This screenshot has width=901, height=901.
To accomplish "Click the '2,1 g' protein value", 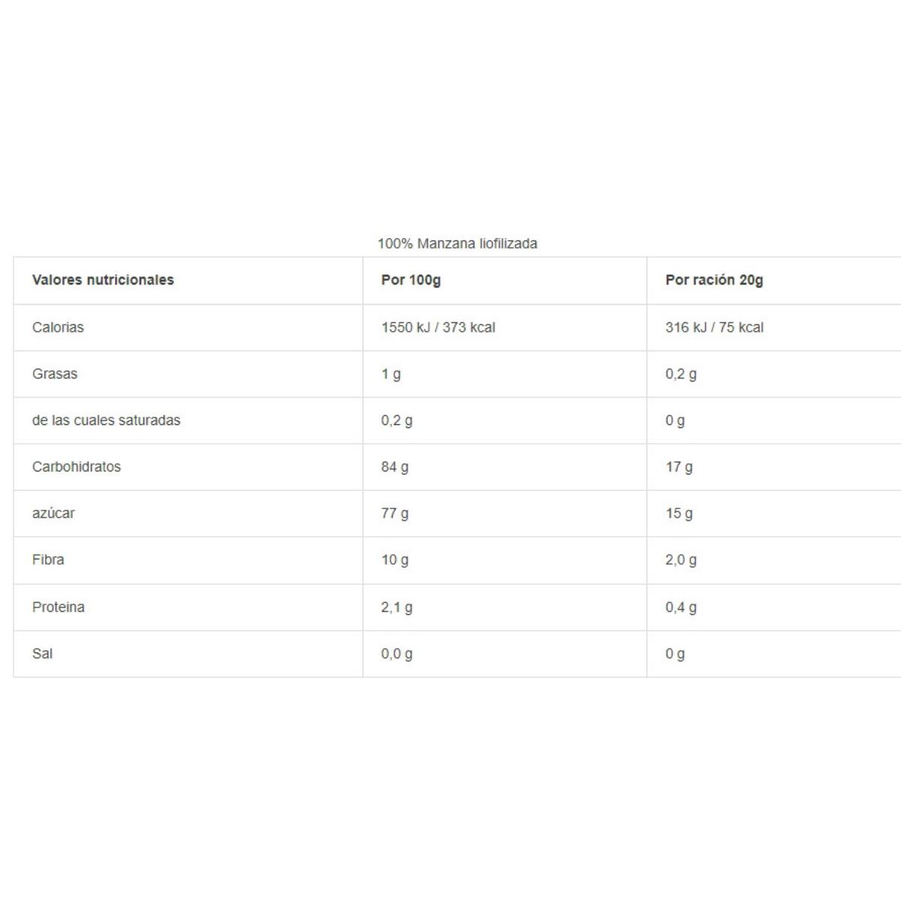I will click(x=396, y=607).
